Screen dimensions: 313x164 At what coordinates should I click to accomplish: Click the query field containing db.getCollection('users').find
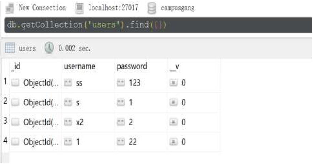(x=158, y=25)
